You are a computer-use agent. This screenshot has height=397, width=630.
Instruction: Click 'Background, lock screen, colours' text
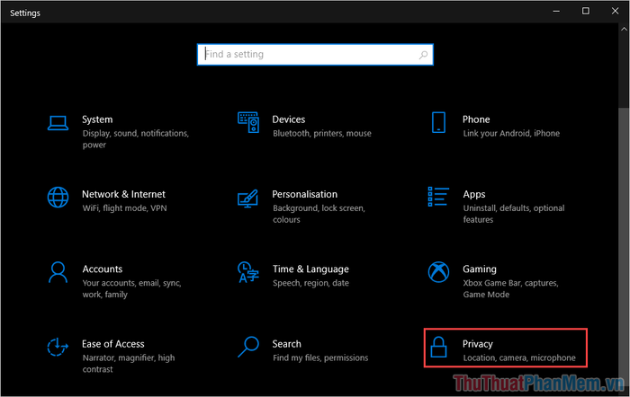(x=319, y=214)
